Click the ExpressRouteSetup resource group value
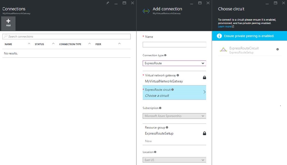Image resolution: width=287 pixels, height=165 pixels. coord(159,133)
